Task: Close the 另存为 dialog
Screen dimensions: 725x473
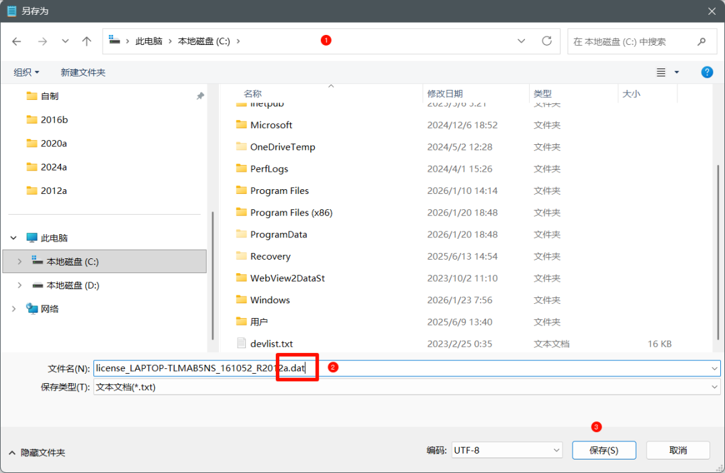Action: 712,11
